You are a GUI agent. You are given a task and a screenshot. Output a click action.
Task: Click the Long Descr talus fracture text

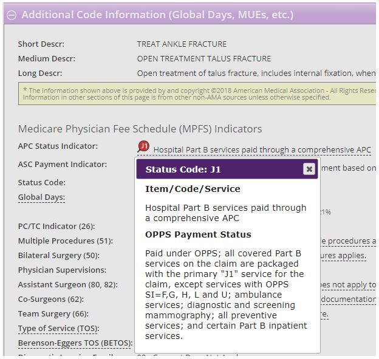click(x=256, y=74)
